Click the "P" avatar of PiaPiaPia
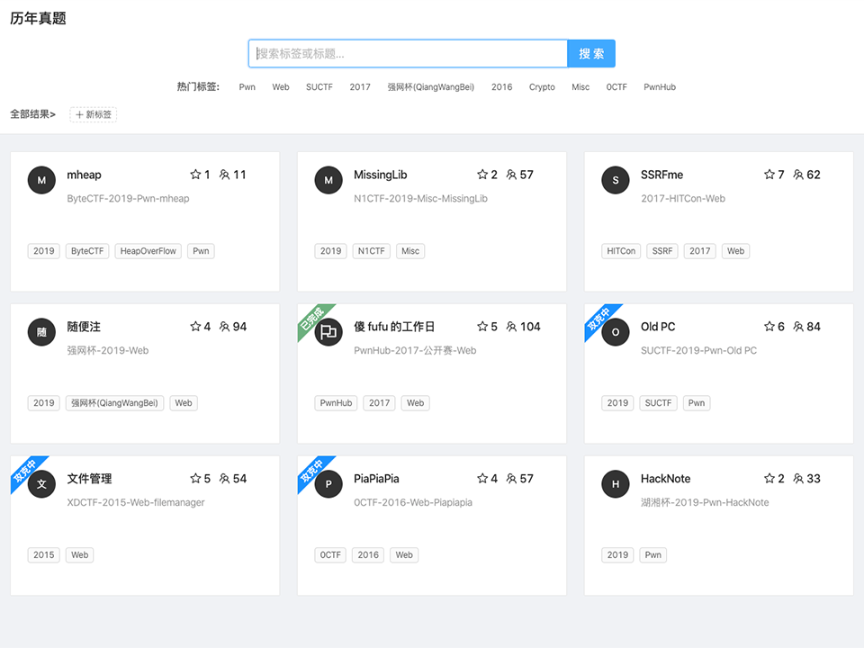Viewport: 864px width, 648px height. coord(328,484)
